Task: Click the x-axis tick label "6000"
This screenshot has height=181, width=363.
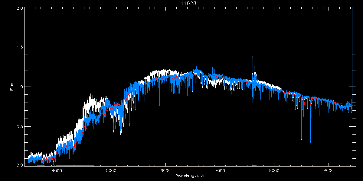Action: 166,171
